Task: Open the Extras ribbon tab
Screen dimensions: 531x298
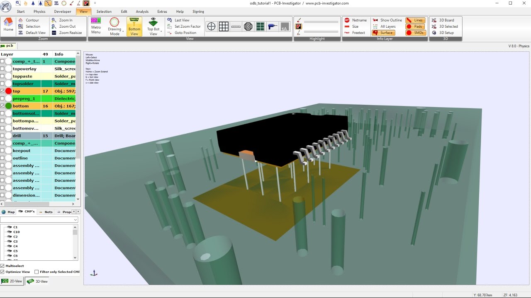Action: pos(162,12)
